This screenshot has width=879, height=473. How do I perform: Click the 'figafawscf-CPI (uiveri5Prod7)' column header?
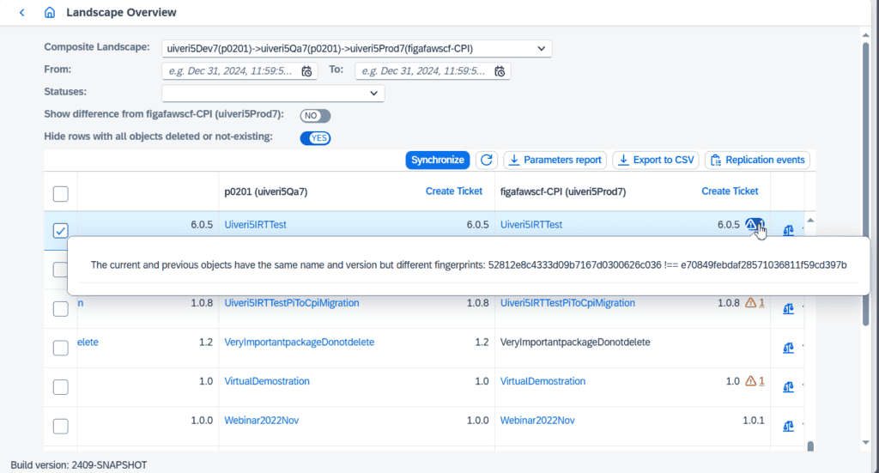click(563, 191)
